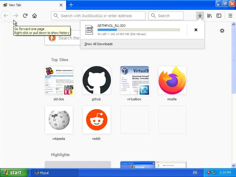The width and height of the screenshot is (236, 177).
Task: Open the Library toolbar icon
Action: click(209, 16)
